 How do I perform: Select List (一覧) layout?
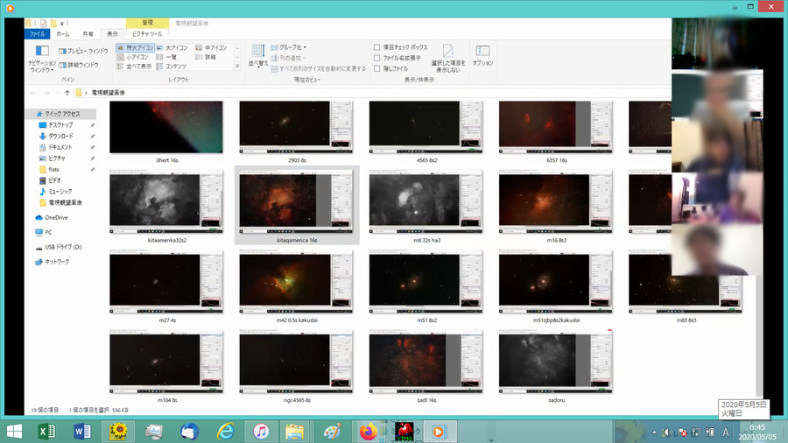point(167,57)
